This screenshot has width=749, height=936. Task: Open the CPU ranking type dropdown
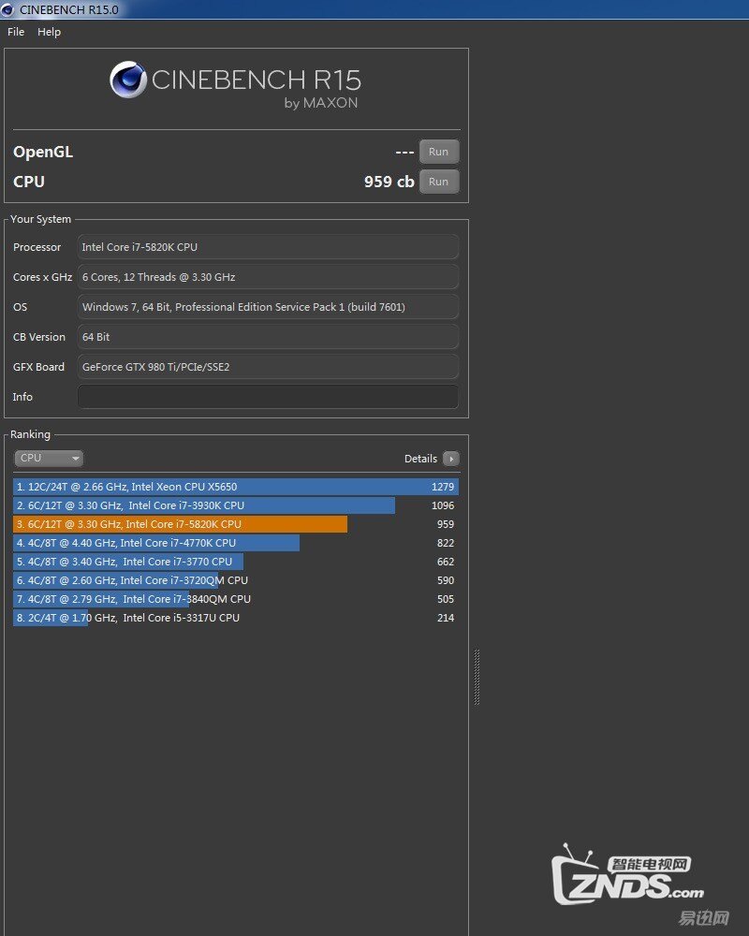(x=49, y=459)
